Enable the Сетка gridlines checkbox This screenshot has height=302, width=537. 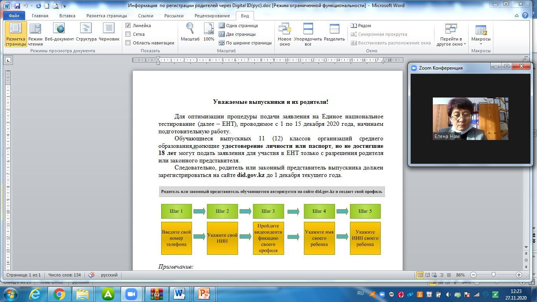click(128, 34)
